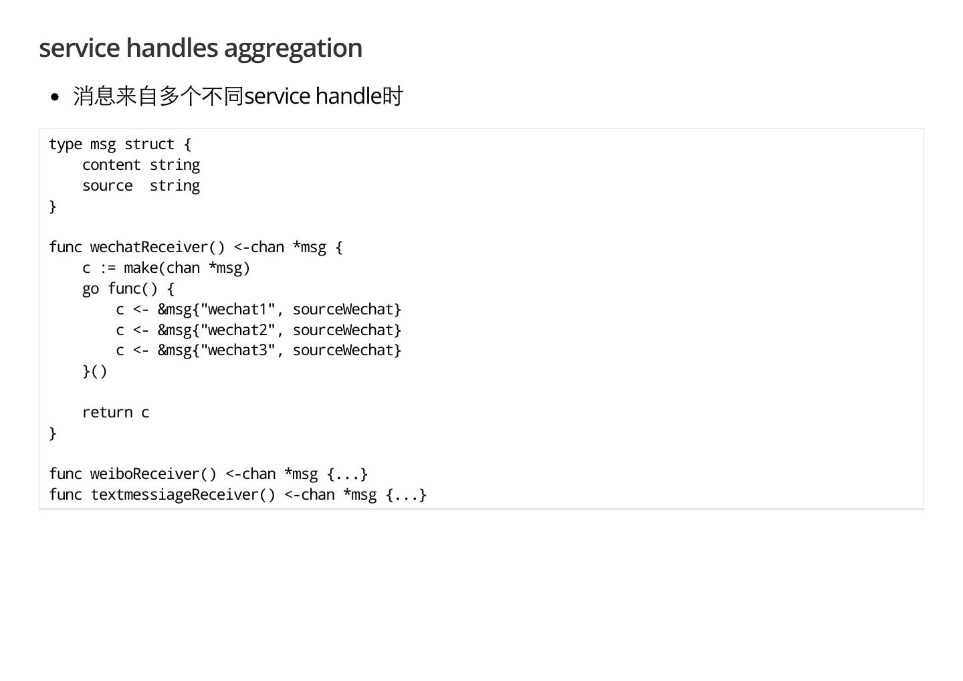Click the weiboReceiver function name
The image size is (963, 681).
coord(145,474)
